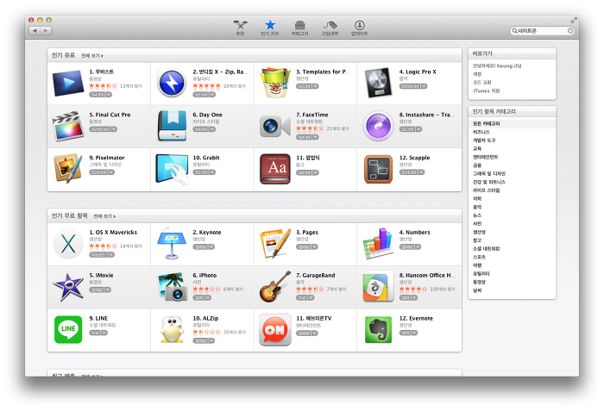Clear the search field text
The height and width of the screenshot is (411, 604).
tap(570, 31)
